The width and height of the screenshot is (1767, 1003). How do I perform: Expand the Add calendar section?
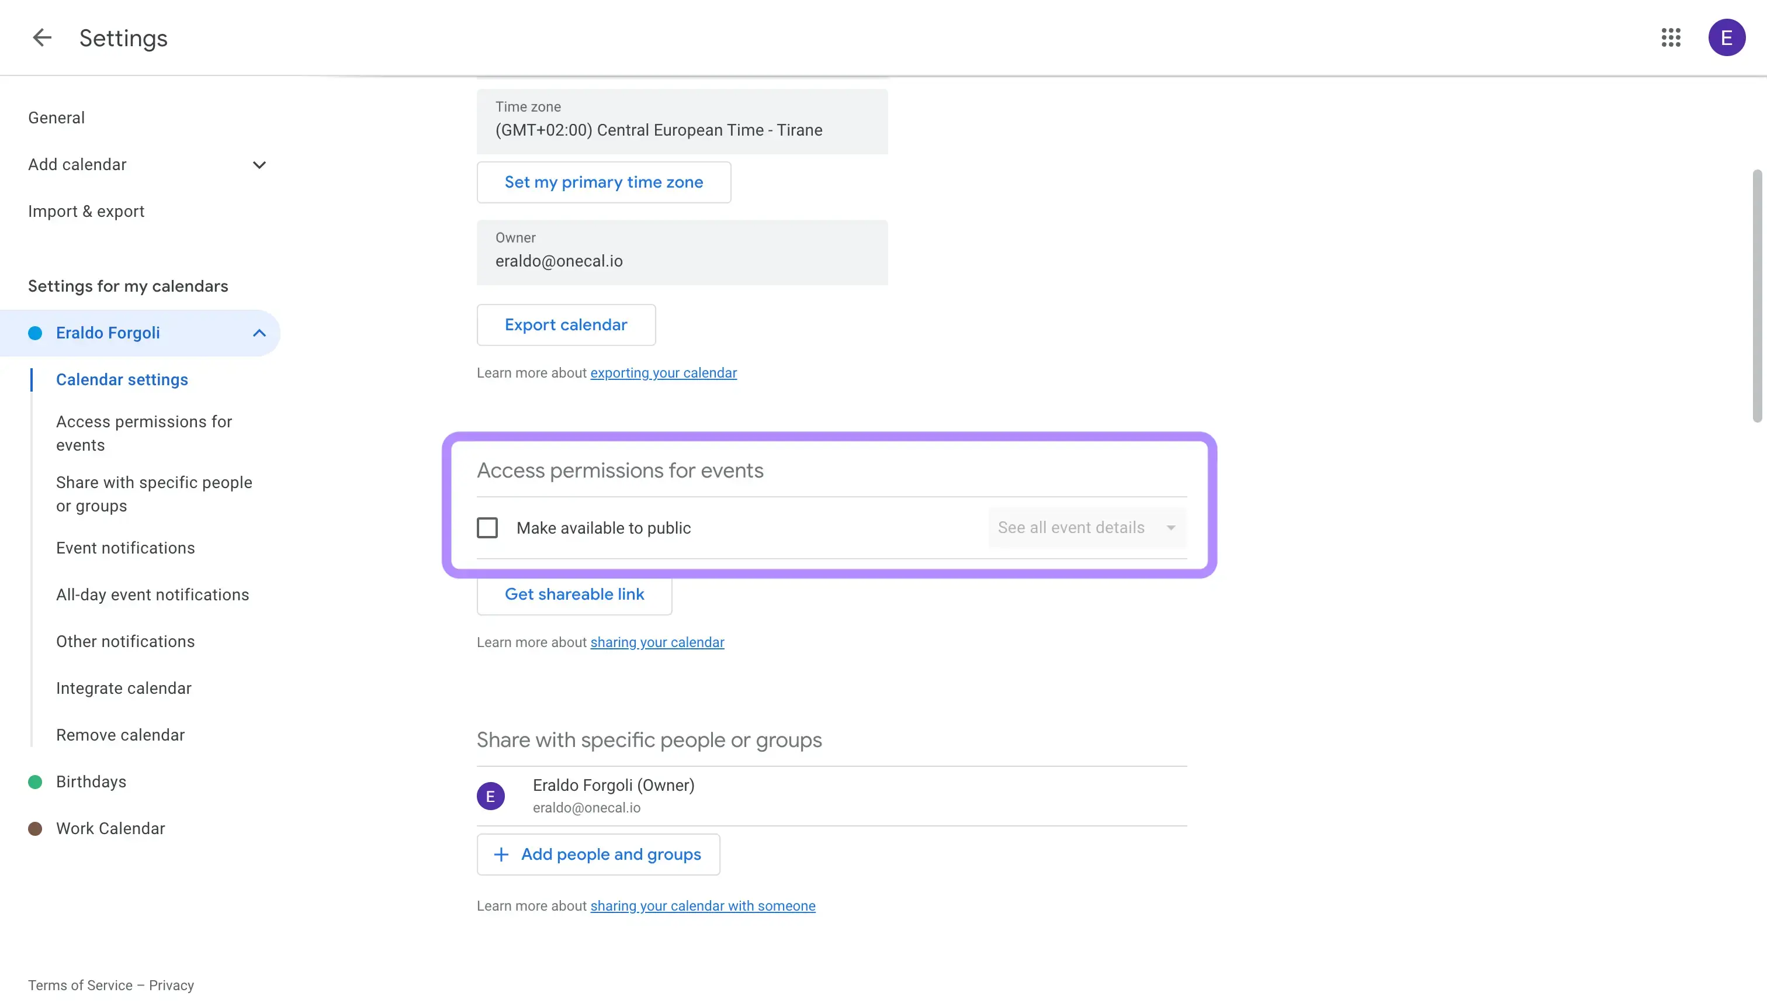pos(259,165)
